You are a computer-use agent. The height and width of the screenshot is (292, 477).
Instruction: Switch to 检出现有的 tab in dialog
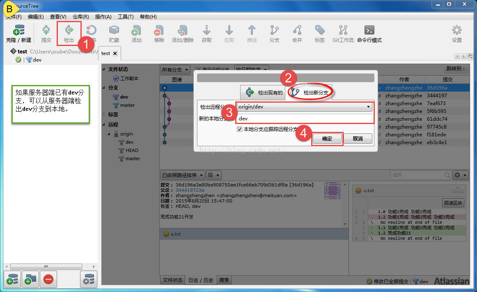click(x=263, y=92)
